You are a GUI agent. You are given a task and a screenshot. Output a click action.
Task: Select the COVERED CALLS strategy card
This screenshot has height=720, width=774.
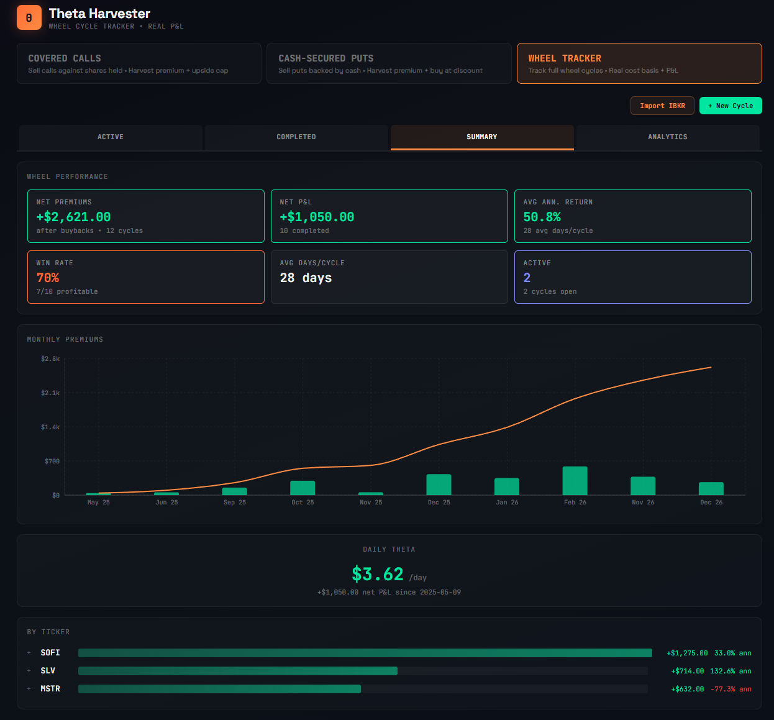(x=139, y=63)
